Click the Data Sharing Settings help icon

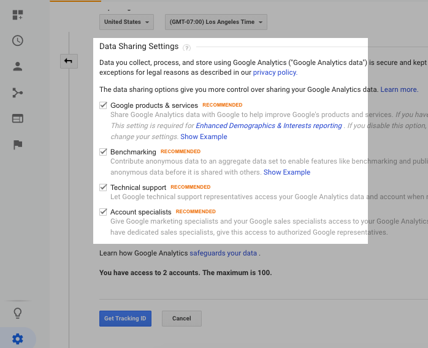coord(186,48)
